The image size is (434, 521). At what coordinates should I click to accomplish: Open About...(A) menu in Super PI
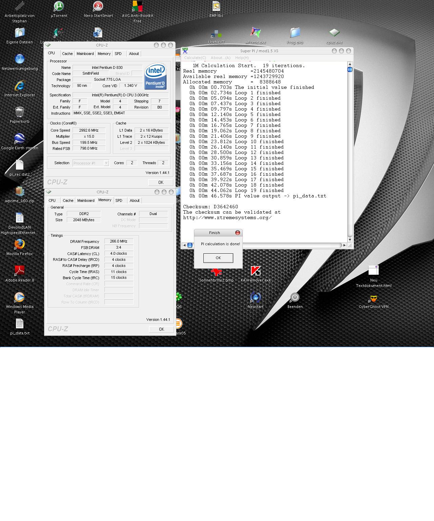click(x=220, y=58)
